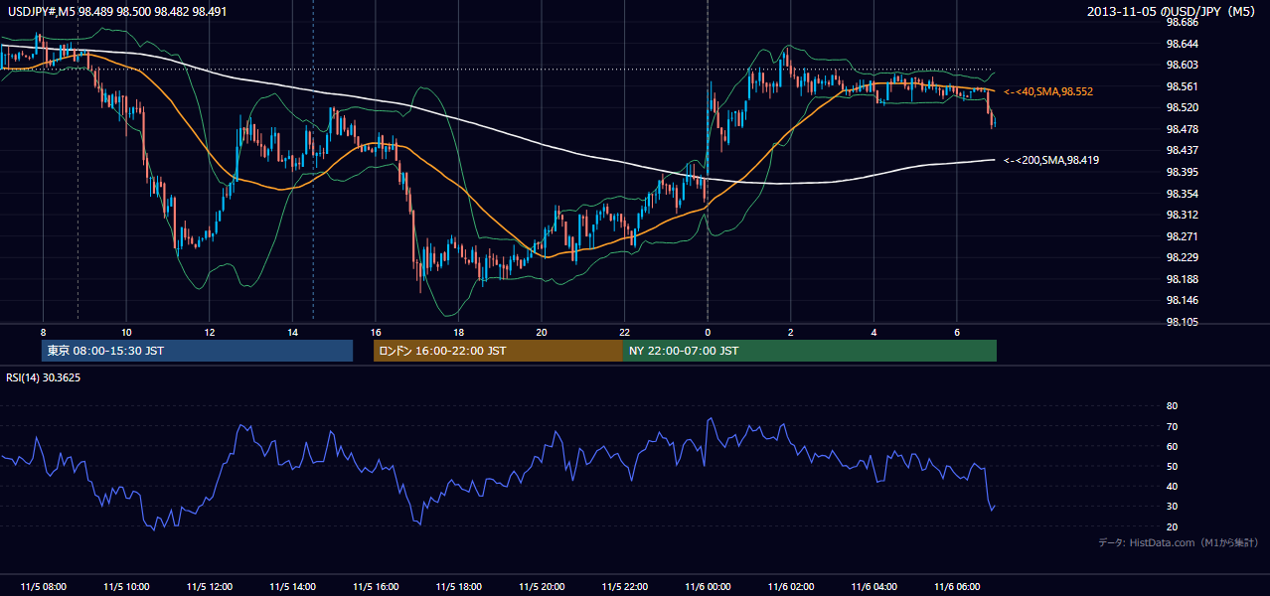Click RSI axis level 50
The image size is (1270, 596).
tap(1172, 466)
